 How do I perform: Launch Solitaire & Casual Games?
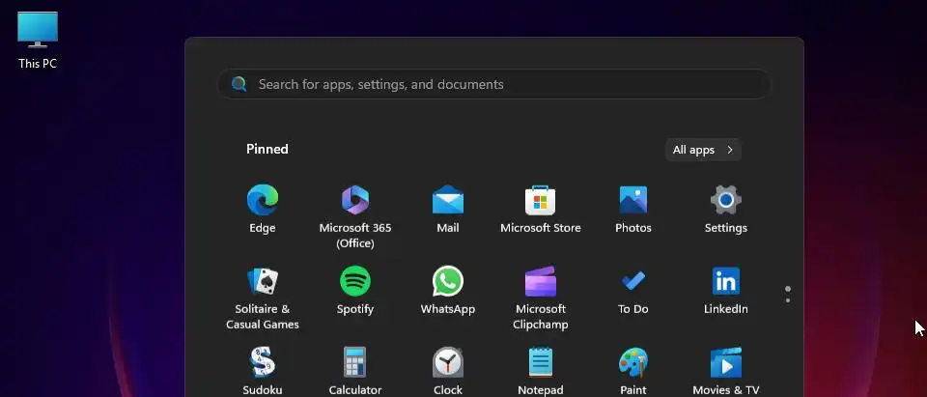point(263,298)
